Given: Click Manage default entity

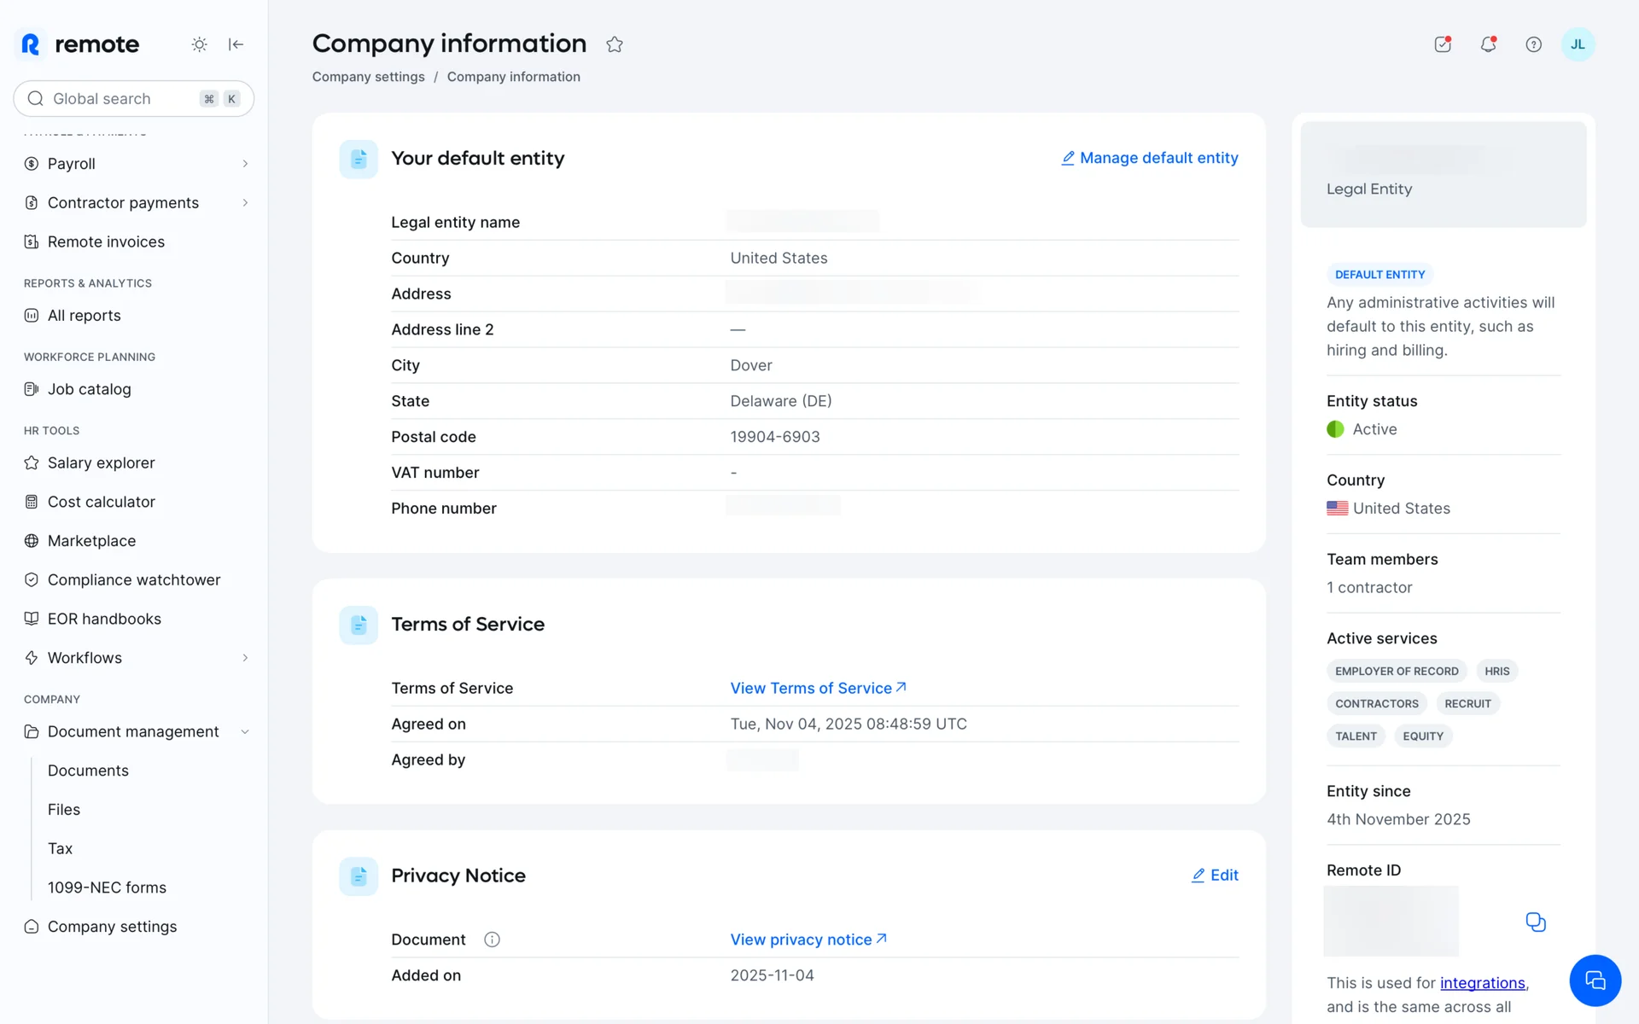Looking at the screenshot, I should tap(1150, 158).
